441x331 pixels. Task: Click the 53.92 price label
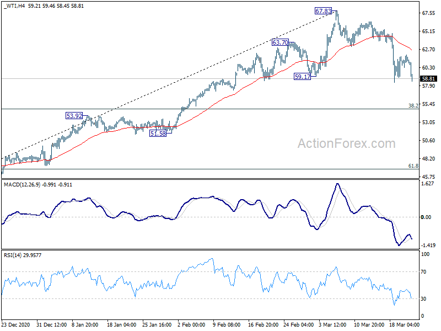pyautogui.click(x=74, y=116)
